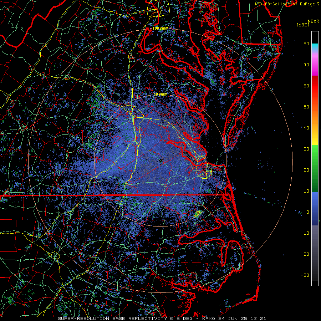Click the NEXR label above the color scale

(313, 21)
